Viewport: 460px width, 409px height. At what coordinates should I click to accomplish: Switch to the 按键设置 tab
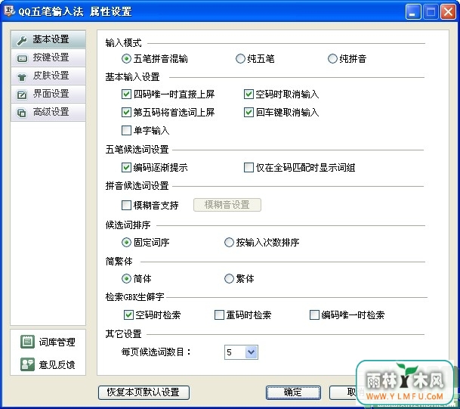pyautogui.click(x=48, y=57)
